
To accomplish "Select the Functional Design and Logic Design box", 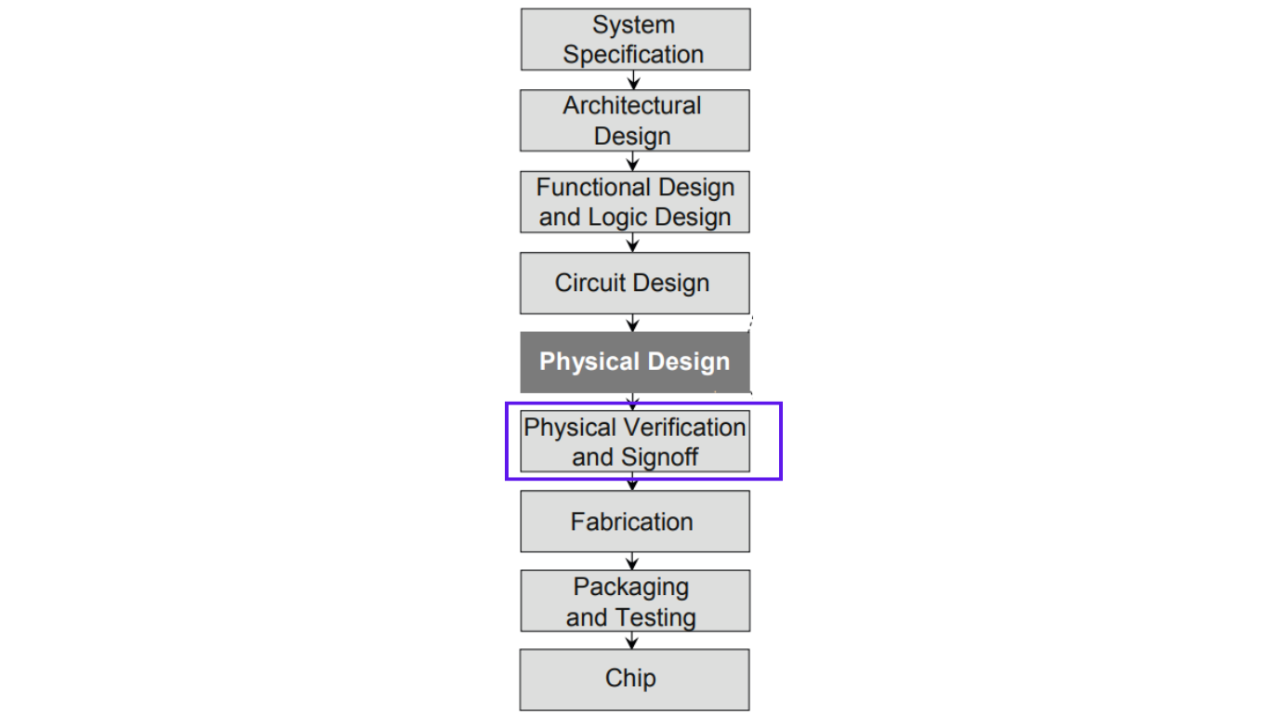I will coord(634,202).
